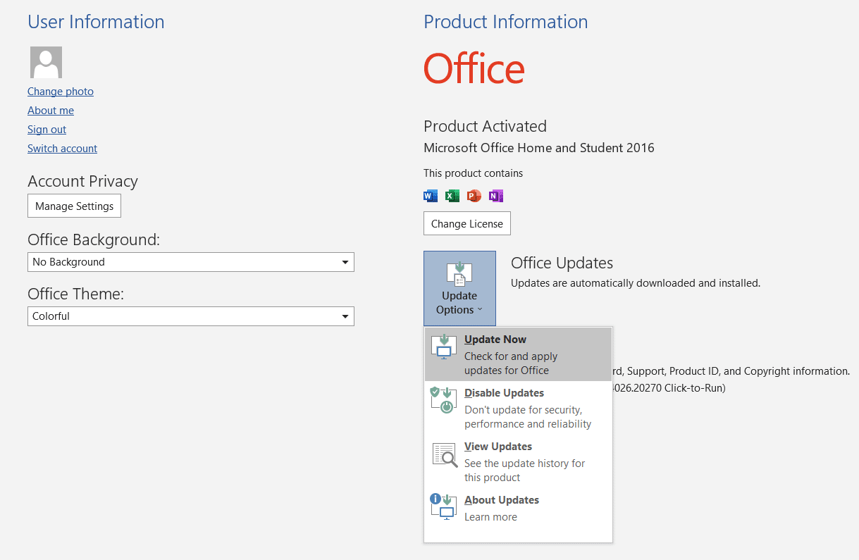Click the PowerPoint application icon
Screen dimensions: 859x560
click(x=474, y=196)
